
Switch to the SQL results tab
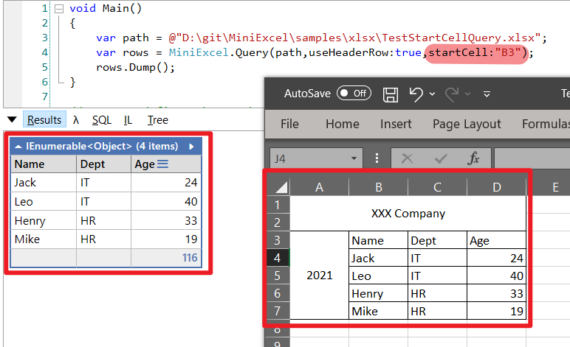102,120
